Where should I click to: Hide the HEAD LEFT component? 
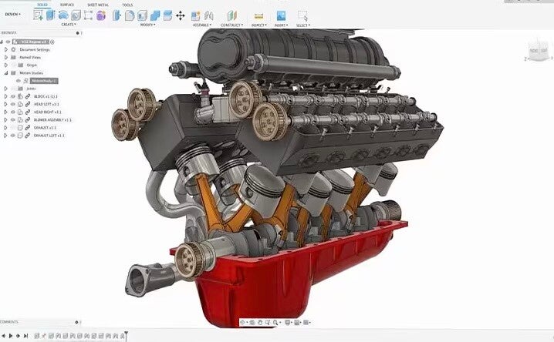(x=13, y=104)
